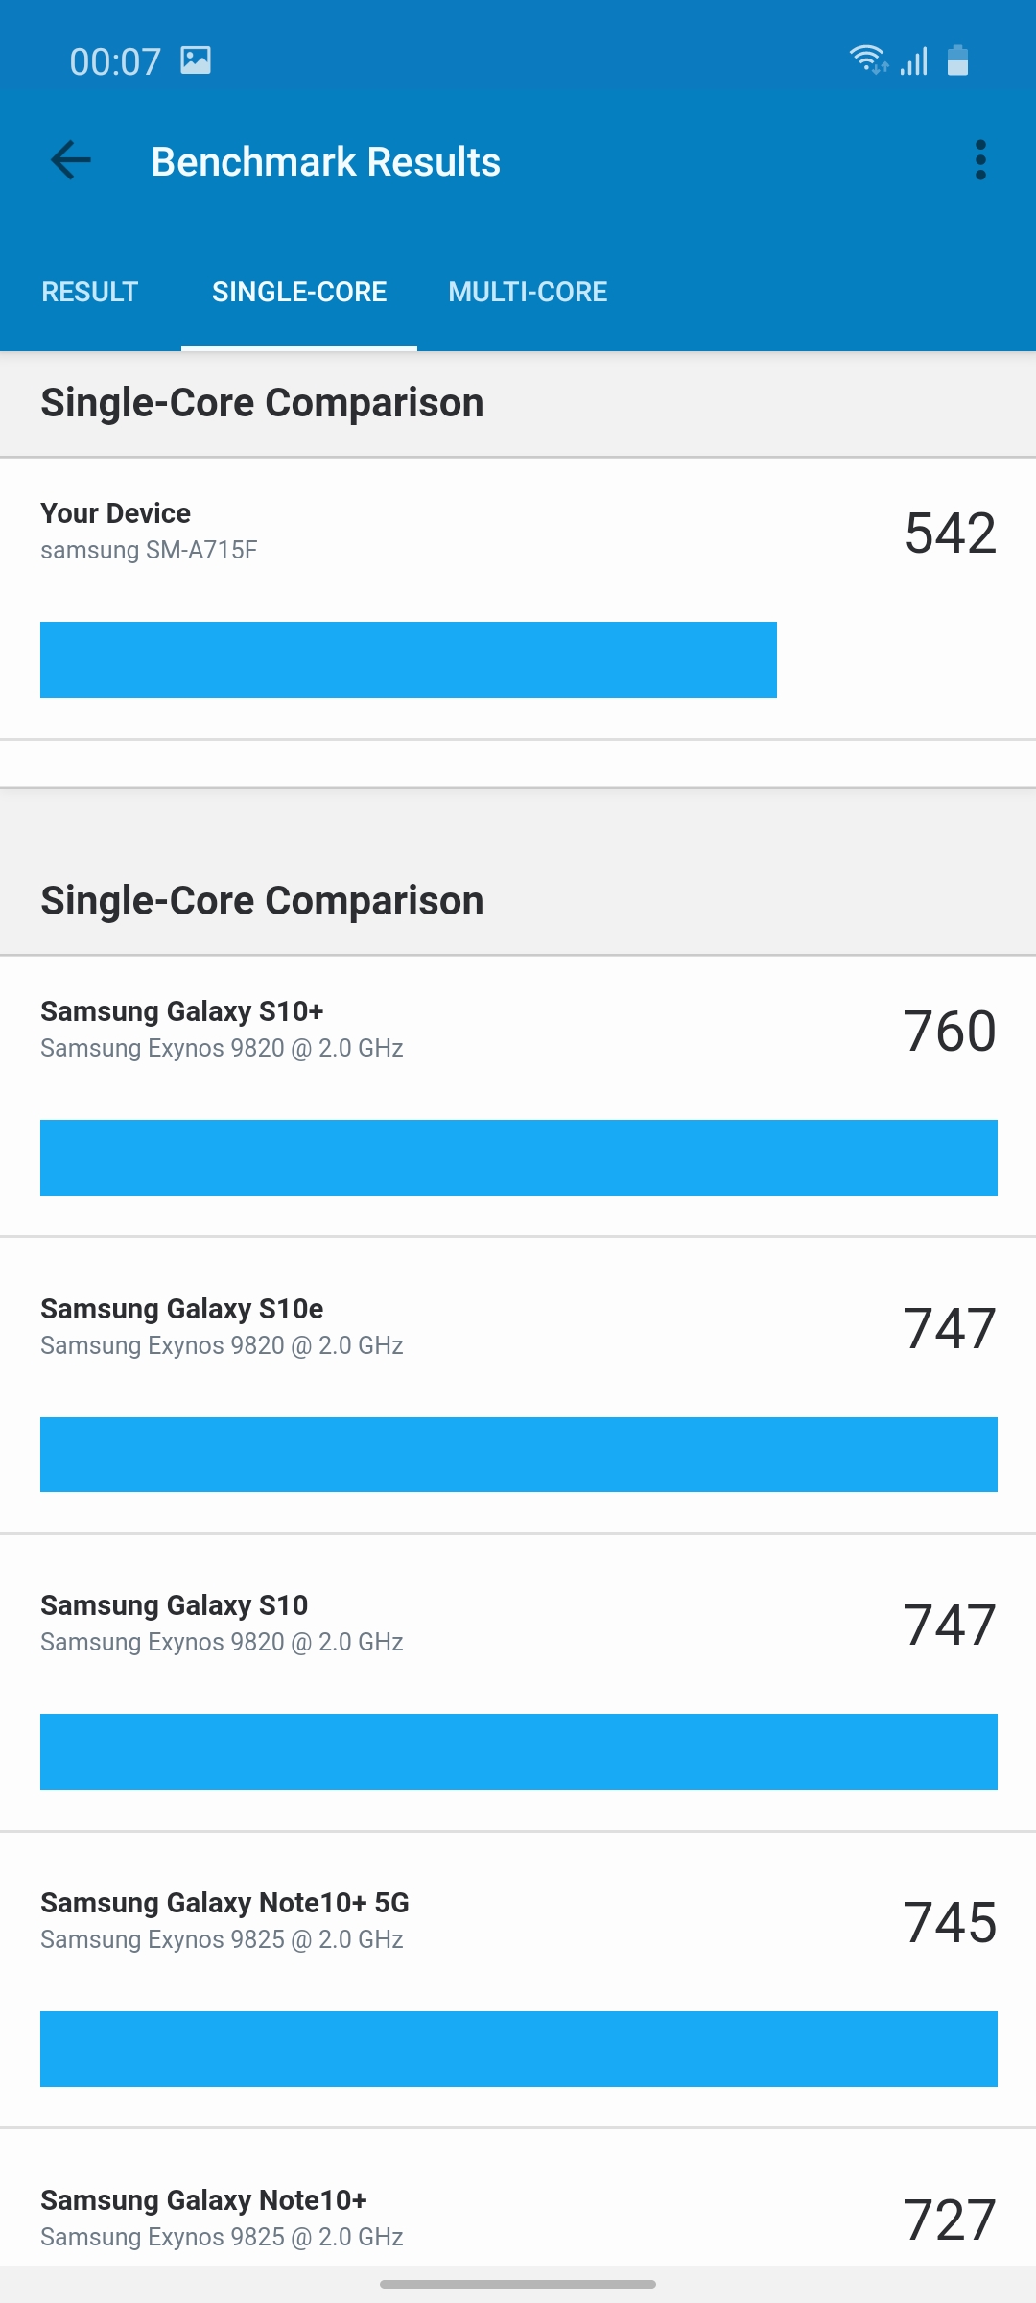
Task: Open the MULTI-CORE tab
Action: 528,292
